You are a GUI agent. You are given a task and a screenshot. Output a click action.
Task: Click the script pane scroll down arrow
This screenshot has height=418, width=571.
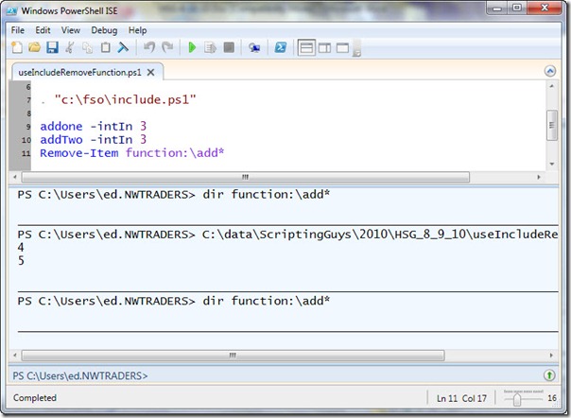pos(552,164)
